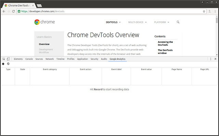219x136 pixels.
Task: Click the browser forward arrow
Action: [x=9, y=11]
